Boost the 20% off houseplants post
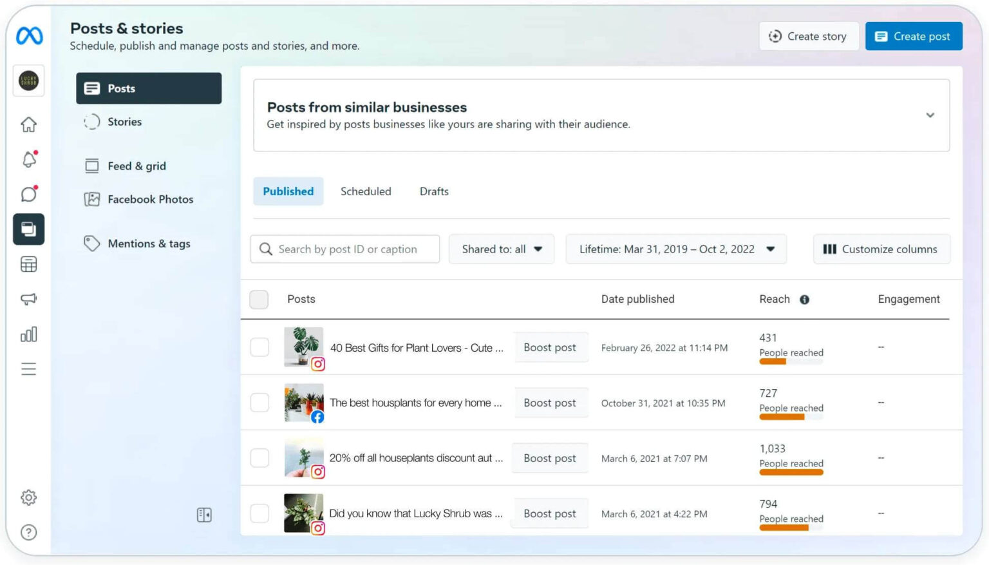 (x=550, y=458)
